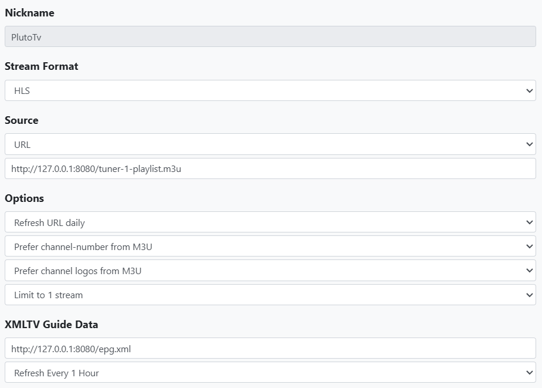Screen dimensions: 542x388
Task: Focus the epg.xml guide URL field
Action: (x=270, y=349)
